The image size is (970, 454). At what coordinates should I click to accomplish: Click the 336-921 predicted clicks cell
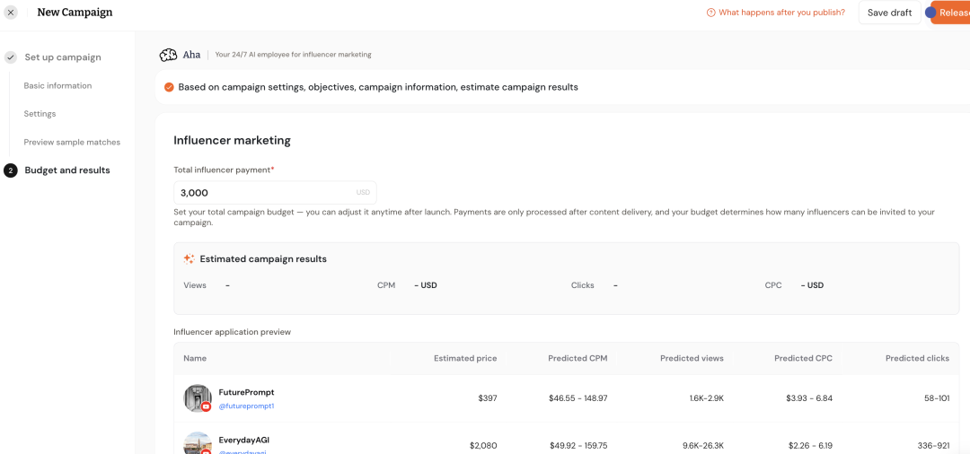click(934, 445)
